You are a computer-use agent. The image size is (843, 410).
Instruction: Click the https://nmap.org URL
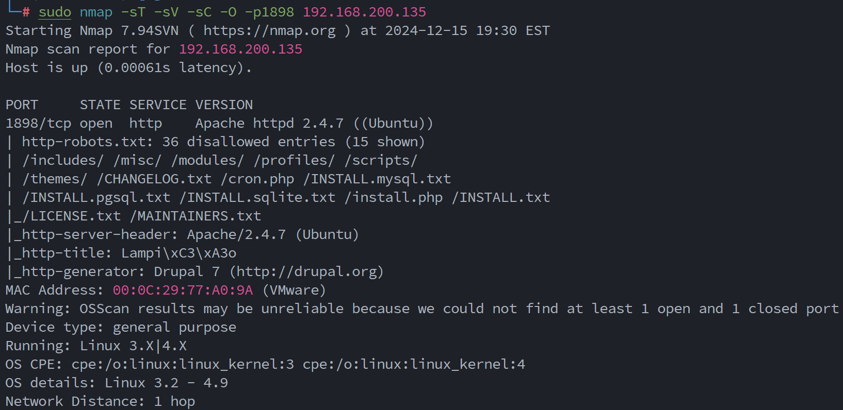pos(269,31)
